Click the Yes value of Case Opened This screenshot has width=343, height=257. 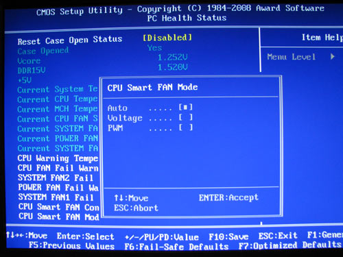(x=154, y=48)
